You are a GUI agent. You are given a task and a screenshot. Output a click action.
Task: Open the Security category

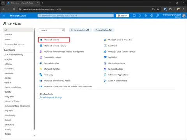coord(8,129)
